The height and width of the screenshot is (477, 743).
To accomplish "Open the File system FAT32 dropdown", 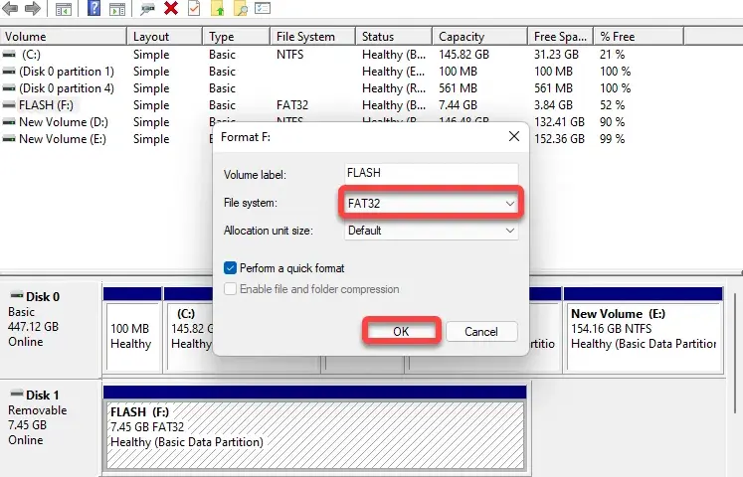I will point(431,203).
